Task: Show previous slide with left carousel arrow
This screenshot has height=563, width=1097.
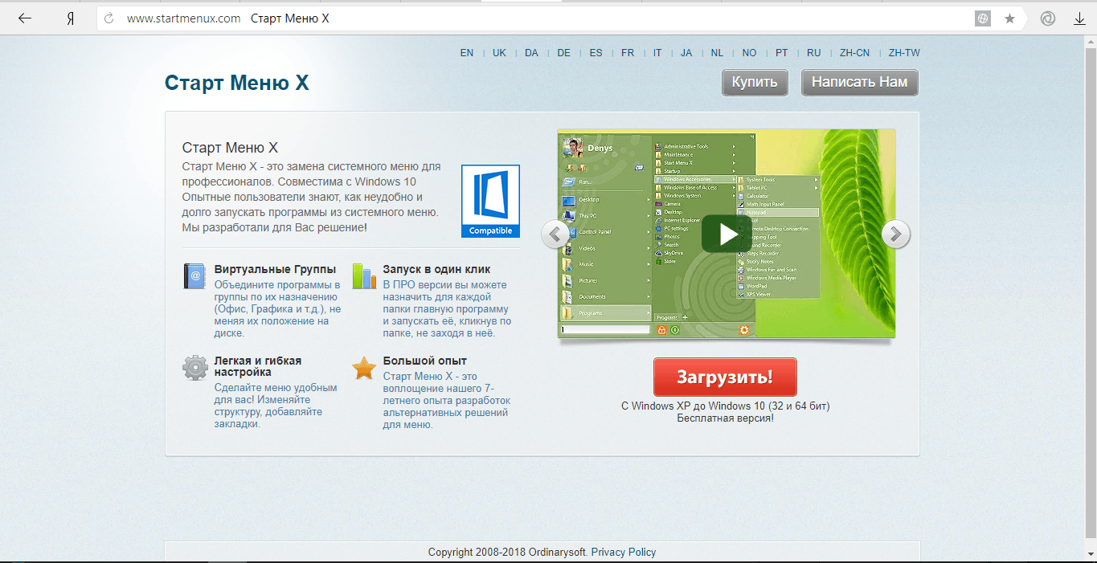Action: click(x=555, y=234)
